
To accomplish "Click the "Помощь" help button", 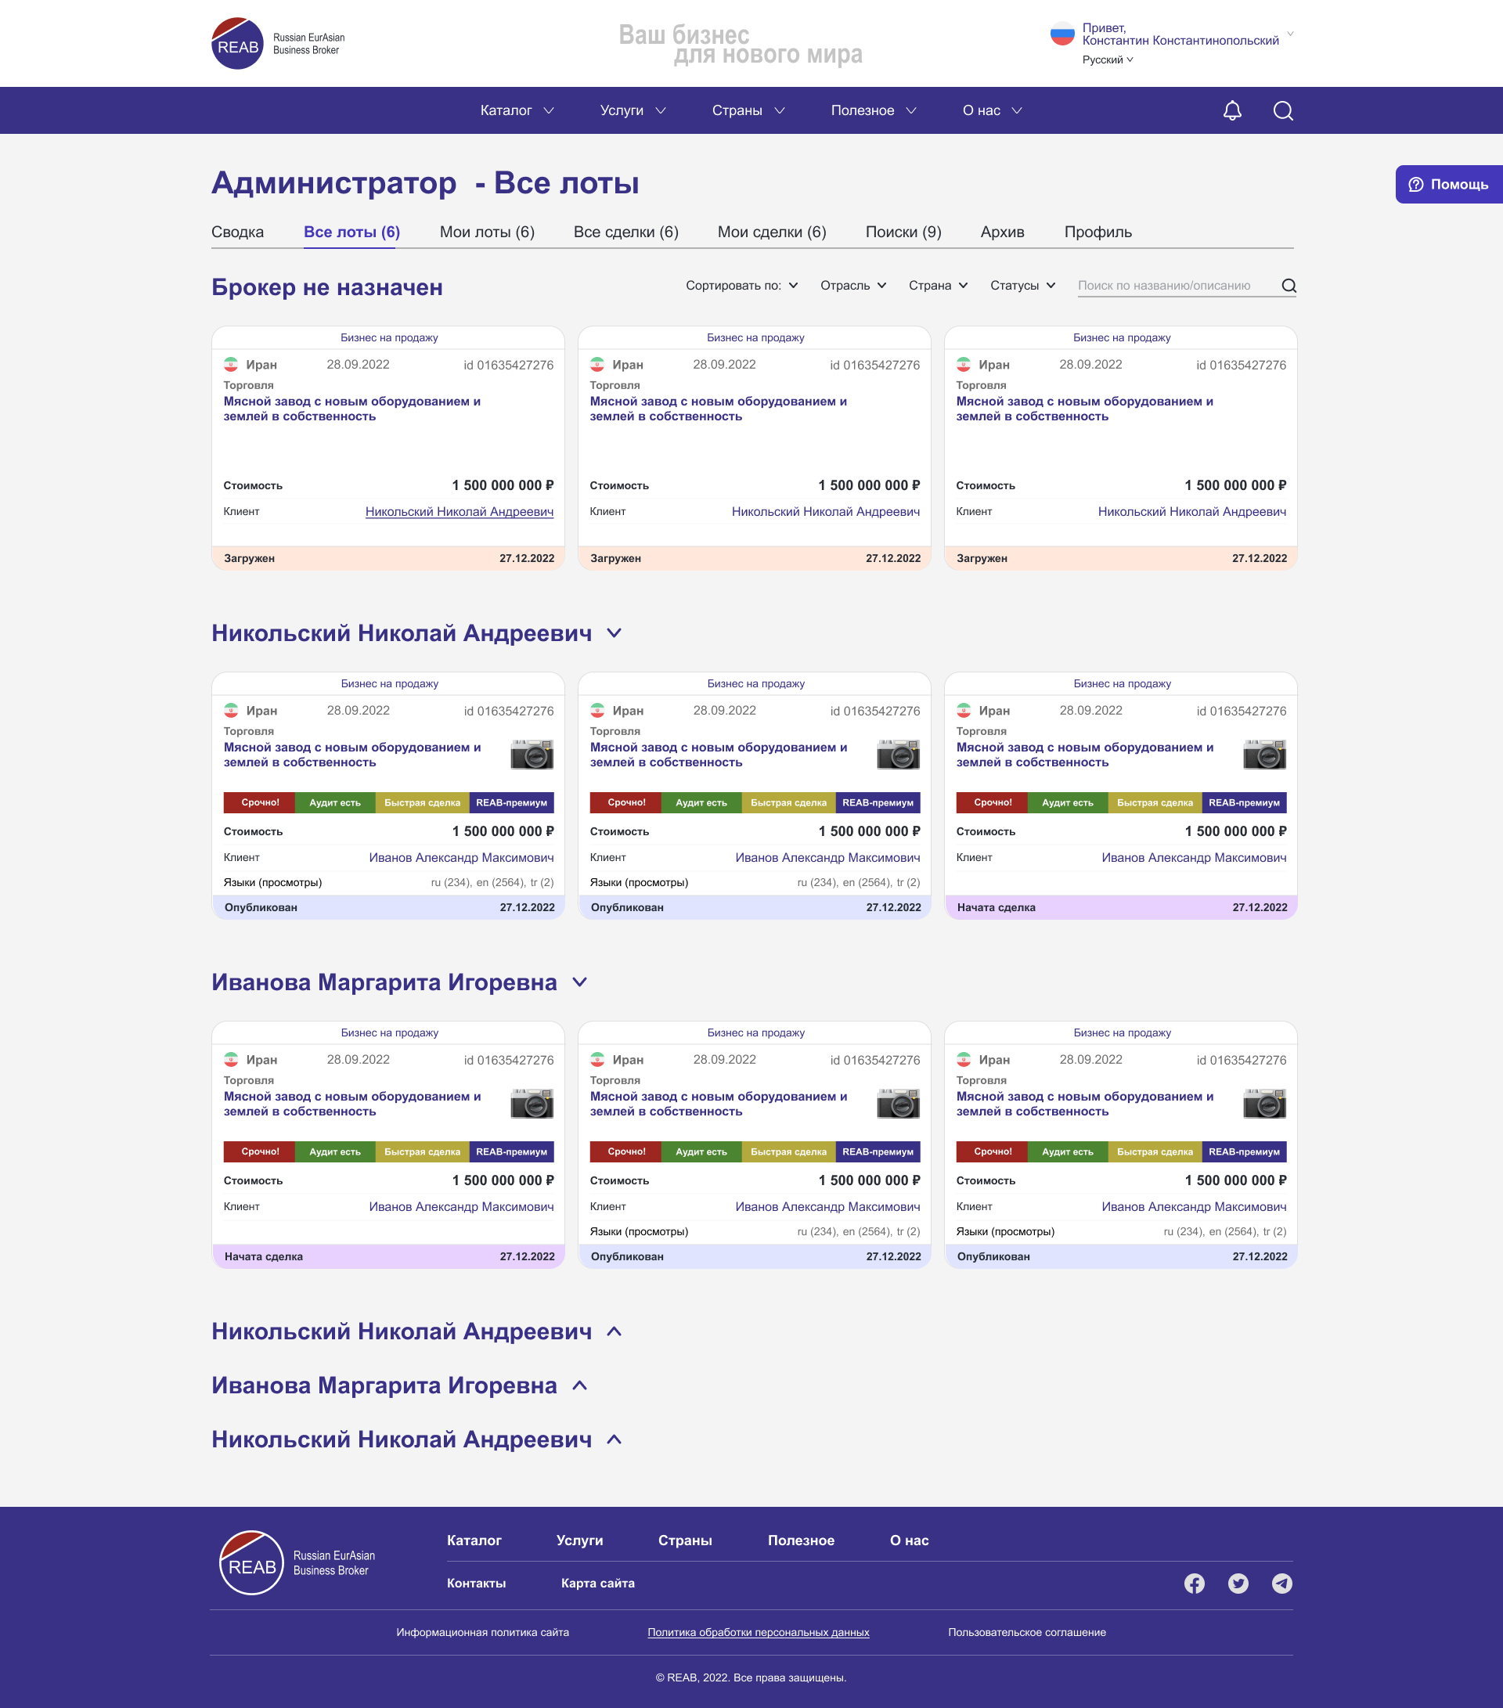I will 1448,185.
